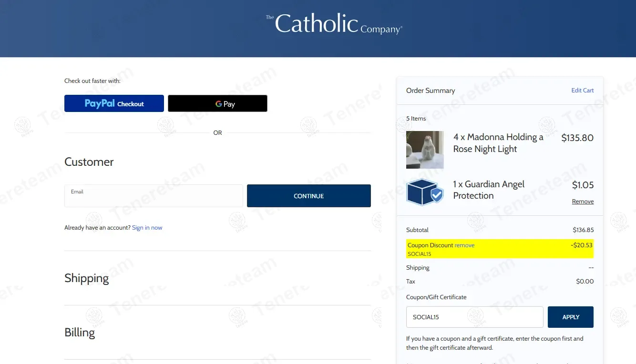Image resolution: width=636 pixels, height=364 pixels.
Task: Click the Coupon/Gift Certificate label
Action: click(436, 297)
